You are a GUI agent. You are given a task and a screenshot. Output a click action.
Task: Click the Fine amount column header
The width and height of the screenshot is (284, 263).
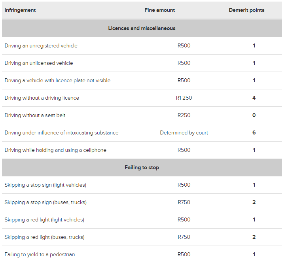point(159,10)
